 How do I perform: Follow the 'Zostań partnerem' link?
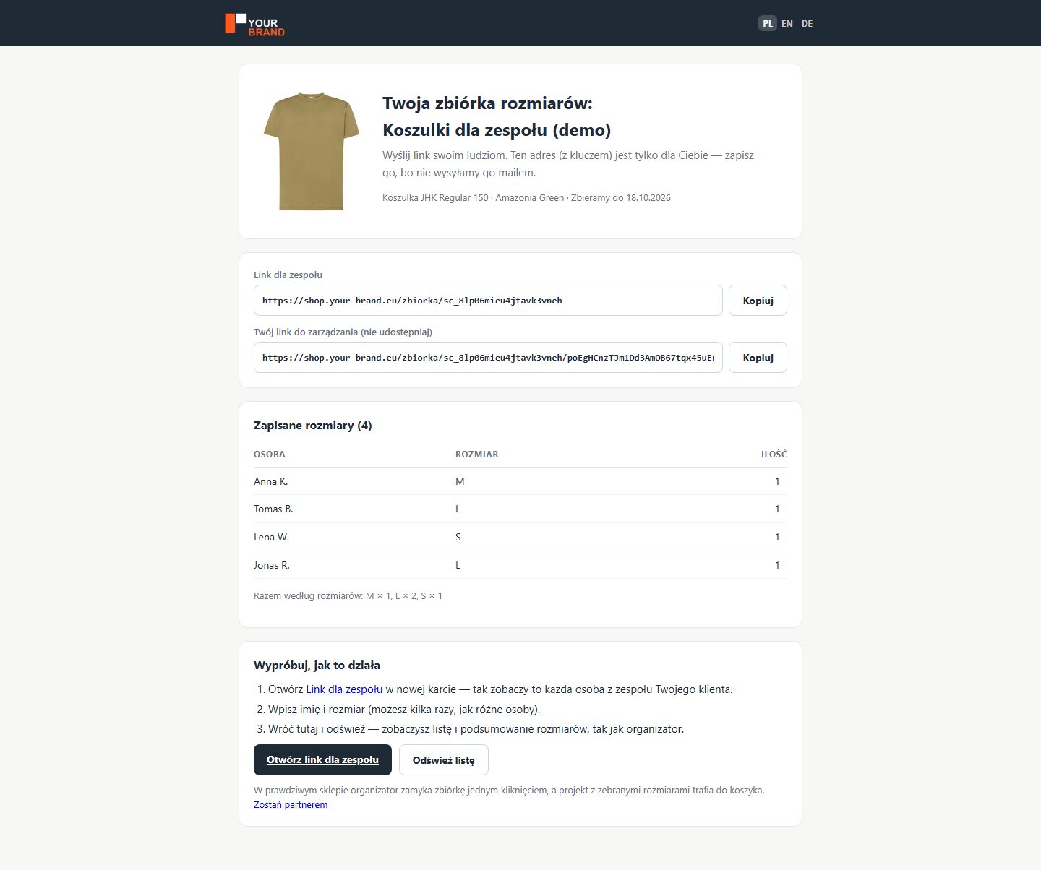[291, 804]
